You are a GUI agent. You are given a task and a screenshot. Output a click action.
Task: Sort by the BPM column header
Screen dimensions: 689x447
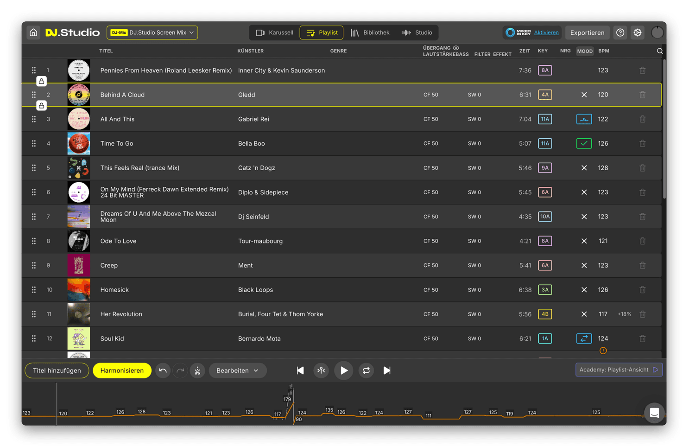[x=603, y=51]
